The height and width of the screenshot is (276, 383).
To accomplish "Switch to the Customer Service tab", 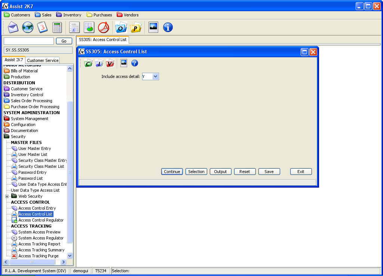I will pos(43,60).
